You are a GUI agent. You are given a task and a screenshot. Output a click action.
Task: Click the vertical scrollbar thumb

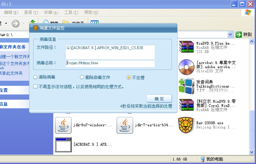click(252, 129)
